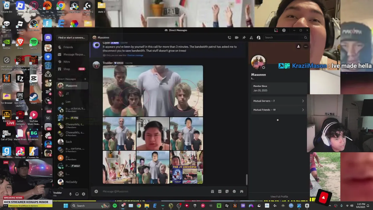
Task: Deafen audio with the headphones icon
Action: (77, 194)
